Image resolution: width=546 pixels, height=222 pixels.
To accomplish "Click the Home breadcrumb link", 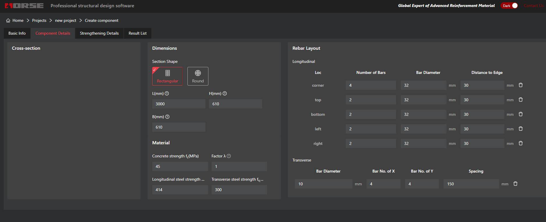I will click(18, 20).
